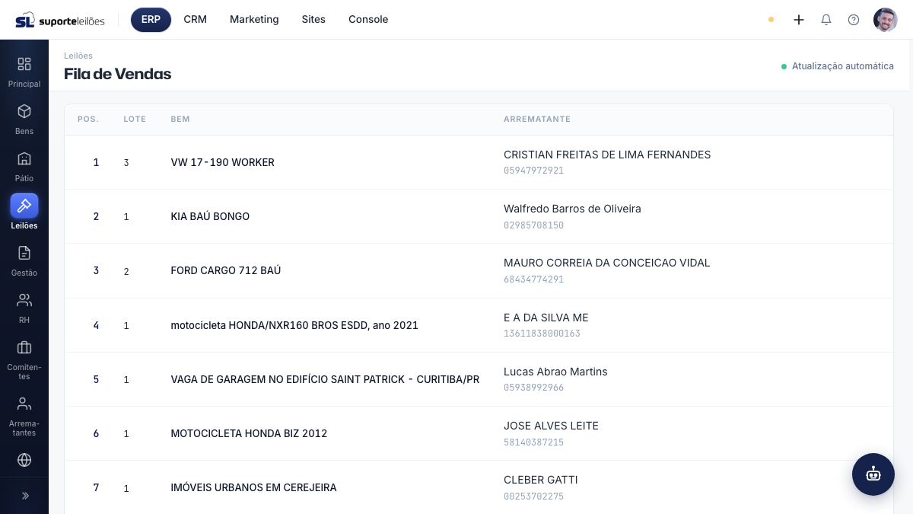The height and width of the screenshot is (514, 913).
Task: Click bidder E A DA SILVA ME
Action: click(x=546, y=318)
